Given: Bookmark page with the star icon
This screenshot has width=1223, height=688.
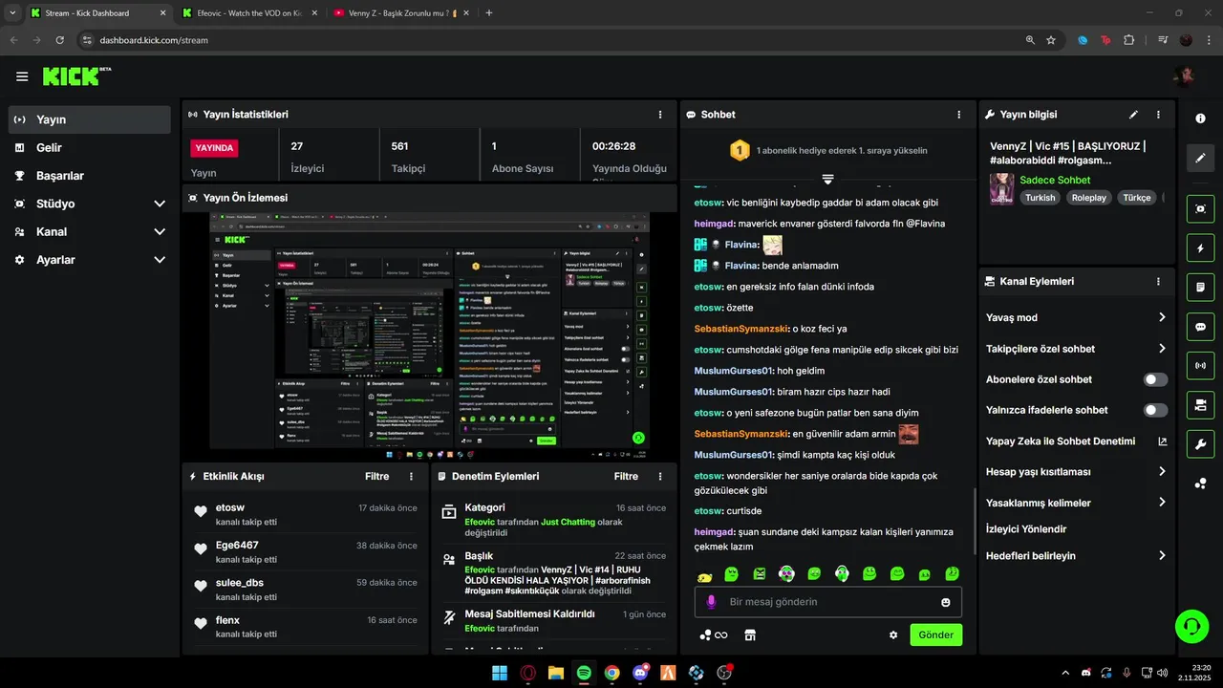Looking at the screenshot, I should coord(1051,40).
